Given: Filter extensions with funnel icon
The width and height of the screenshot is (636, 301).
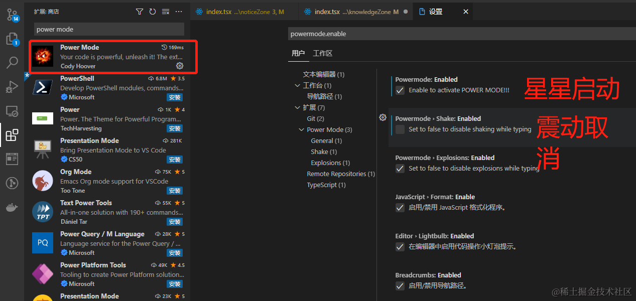Looking at the screenshot, I should point(140,12).
